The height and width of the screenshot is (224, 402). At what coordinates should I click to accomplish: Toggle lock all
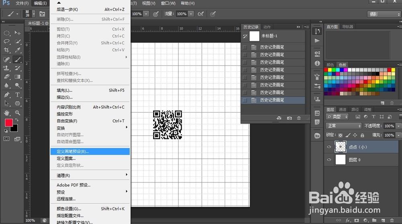(362, 135)
